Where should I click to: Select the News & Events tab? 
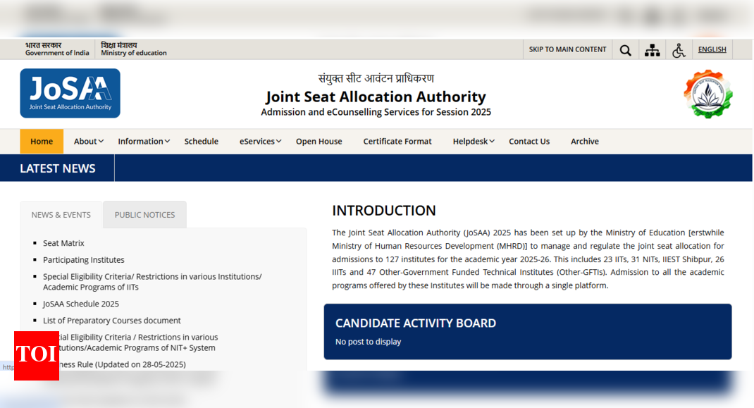61,215
